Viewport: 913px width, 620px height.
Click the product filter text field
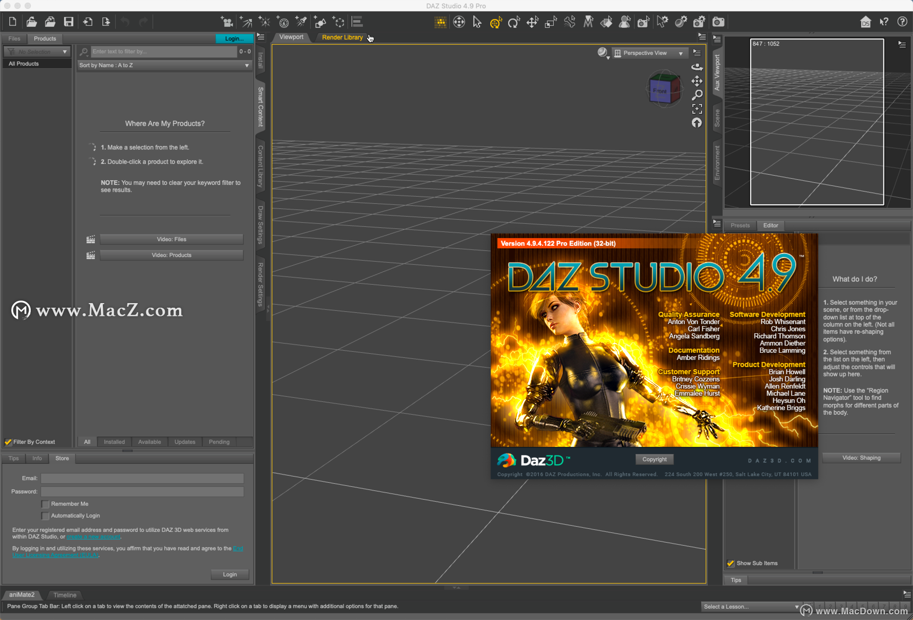coord(164,52)
